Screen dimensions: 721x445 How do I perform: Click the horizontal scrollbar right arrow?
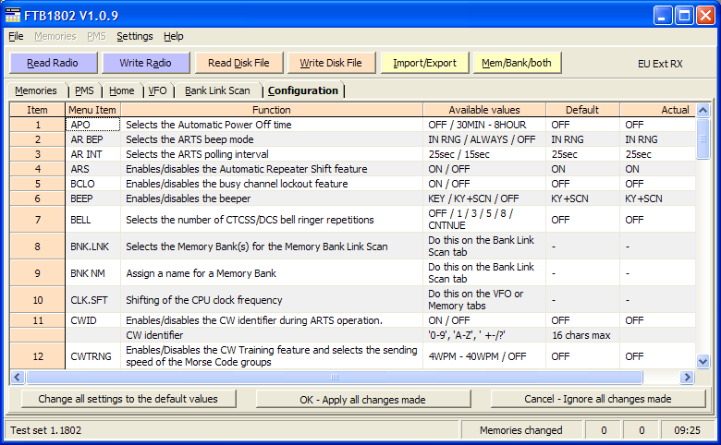click(x=687, y=377)
